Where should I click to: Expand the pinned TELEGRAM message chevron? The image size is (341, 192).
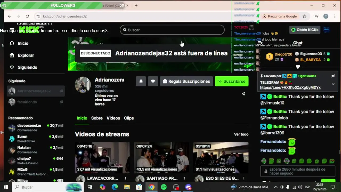point(333,84)
